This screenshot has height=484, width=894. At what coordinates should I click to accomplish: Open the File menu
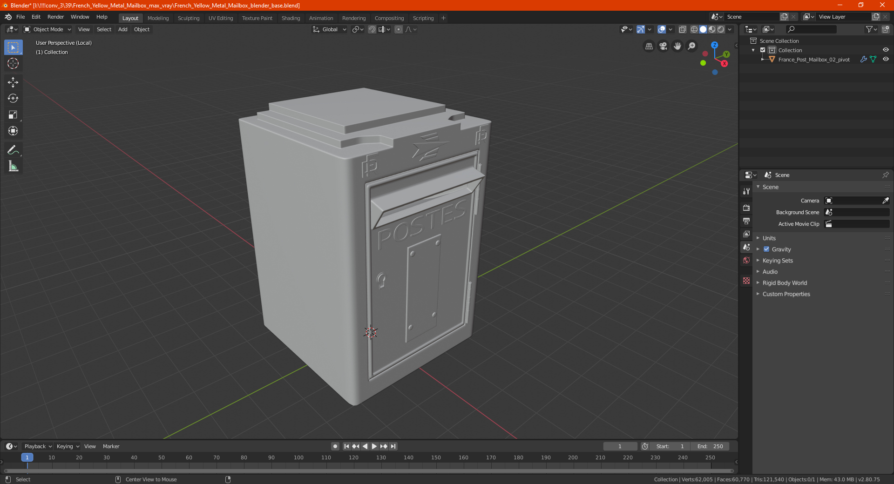[20, 17]
